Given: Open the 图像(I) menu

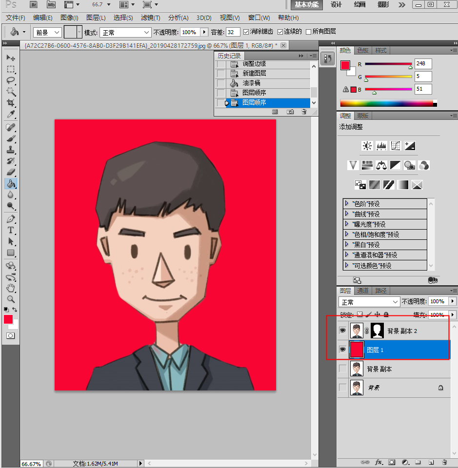Looking at the screenshot, I should (x=69, y=18).
